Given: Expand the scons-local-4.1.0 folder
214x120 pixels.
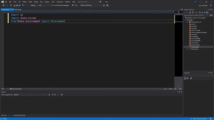Looking at the screenshot, I should [x=187, y=22].
